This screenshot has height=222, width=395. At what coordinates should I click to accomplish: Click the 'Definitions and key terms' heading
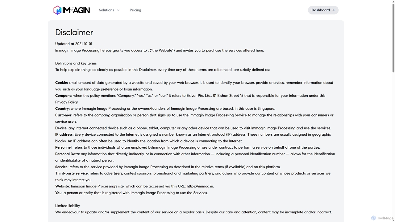coord(76,63)
